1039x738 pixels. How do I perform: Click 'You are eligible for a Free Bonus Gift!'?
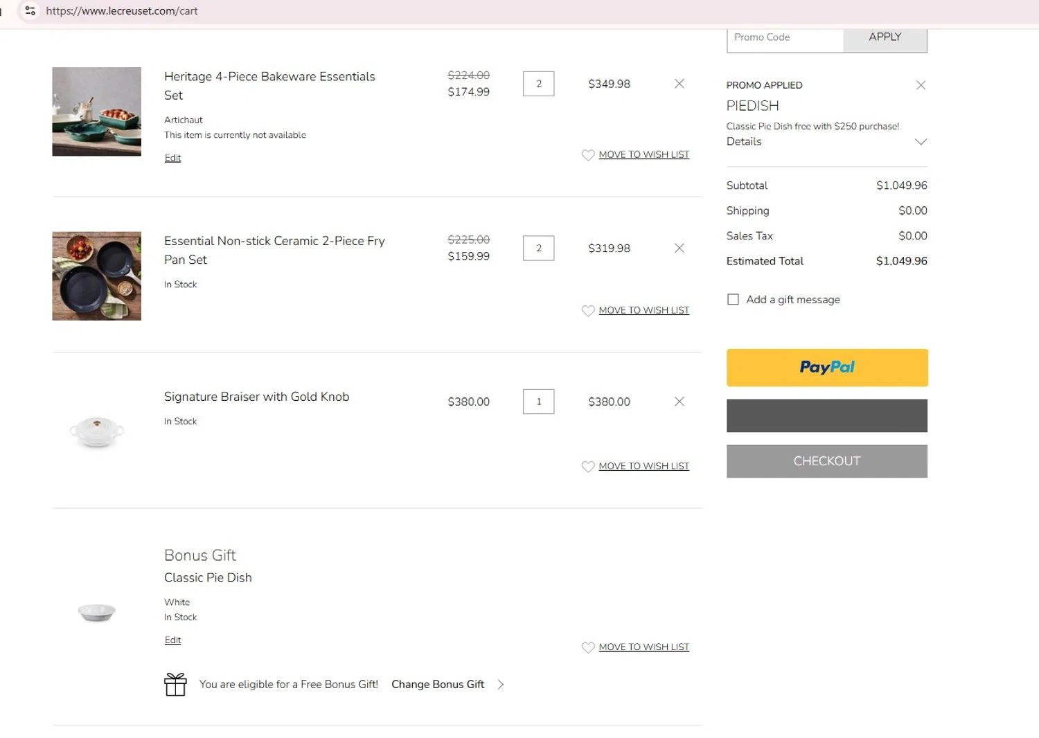click(x=289, y=684)
